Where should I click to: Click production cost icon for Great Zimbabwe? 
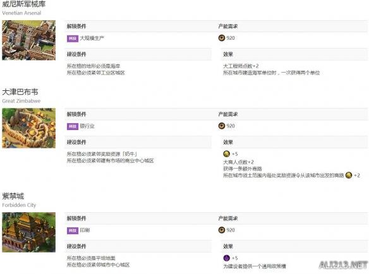pos(222,126)
